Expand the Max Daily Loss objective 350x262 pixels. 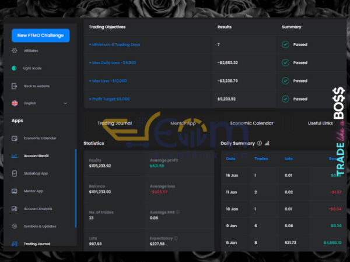(111, 62)
